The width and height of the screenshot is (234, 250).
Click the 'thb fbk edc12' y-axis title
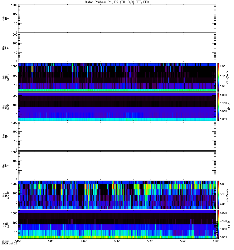(x=6, y=77)
